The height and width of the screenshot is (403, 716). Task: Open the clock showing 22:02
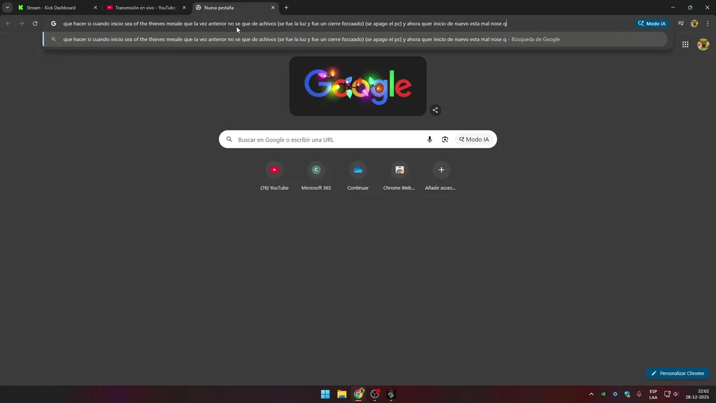(x=698, y=394)
